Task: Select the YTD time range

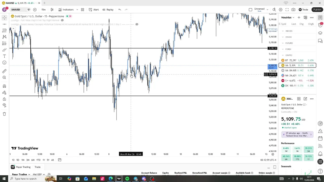Action: point(38,160)
